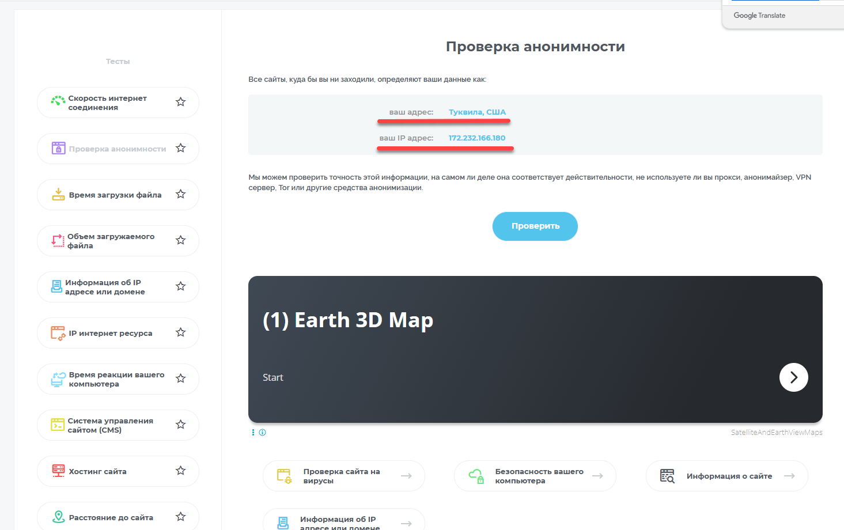Click the Туквила, США location link
Viewport: 844px width, 530px height.
(x=477, y=112)
